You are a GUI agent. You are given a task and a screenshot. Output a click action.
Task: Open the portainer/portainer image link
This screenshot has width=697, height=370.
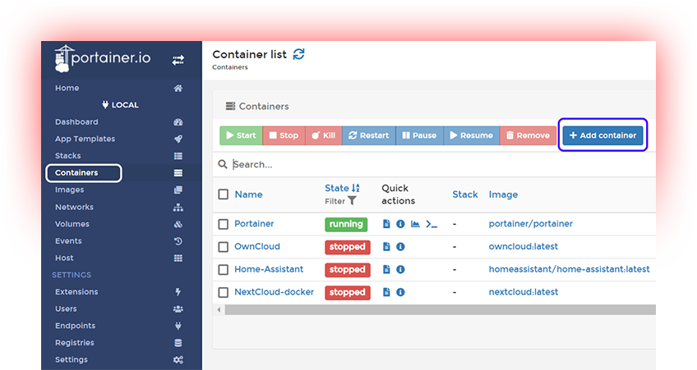(x=531, y=224)
